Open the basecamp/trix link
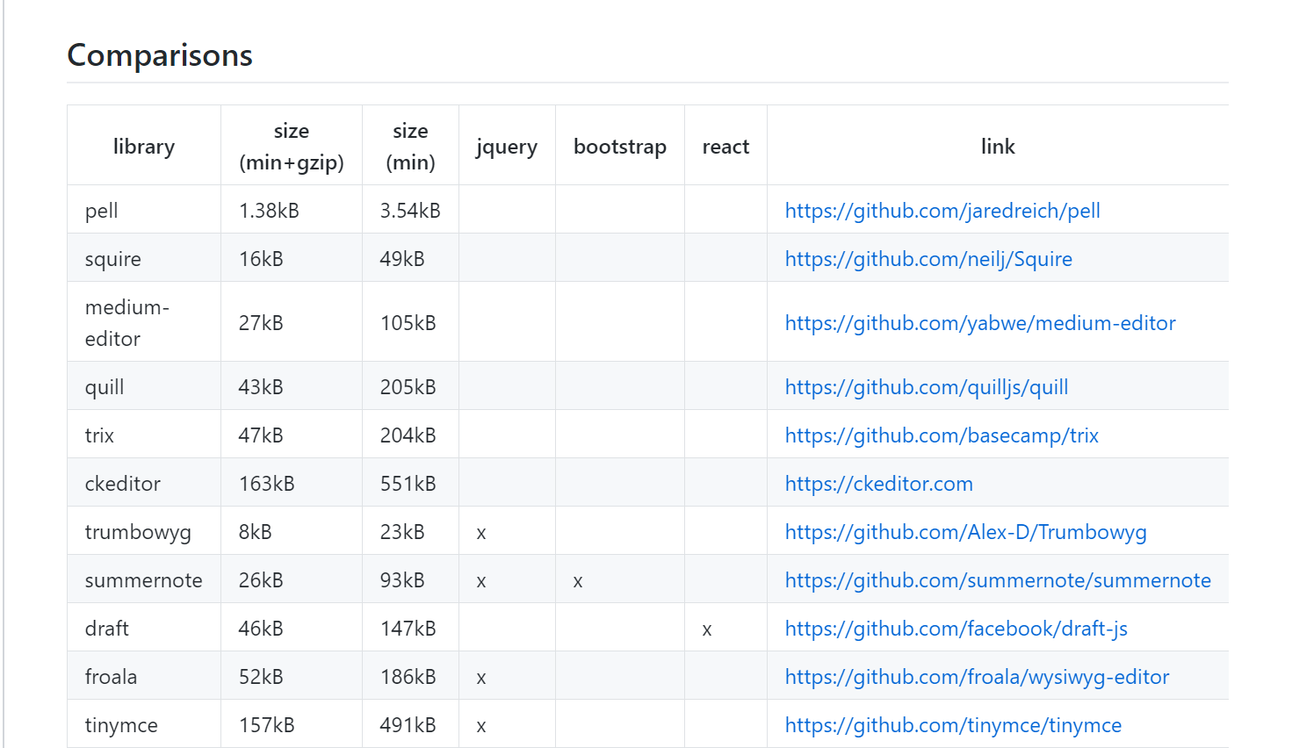The width and height of the screenshot is (1292, 748). (x=942, y=435)
